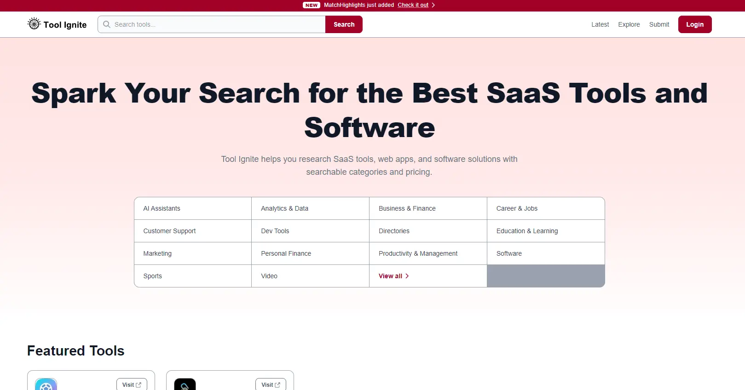Open the Productivity & Management category
745x390 pixels.
pyautogui.click(x=428, y=253)
